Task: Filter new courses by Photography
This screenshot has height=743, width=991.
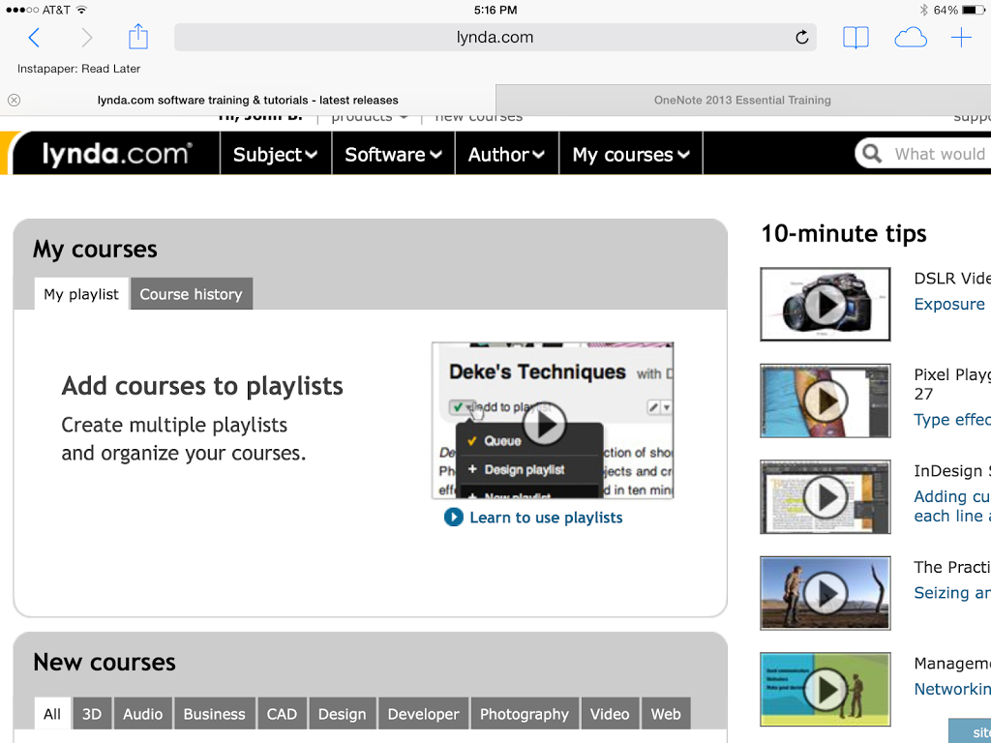Action: [525, 714]
